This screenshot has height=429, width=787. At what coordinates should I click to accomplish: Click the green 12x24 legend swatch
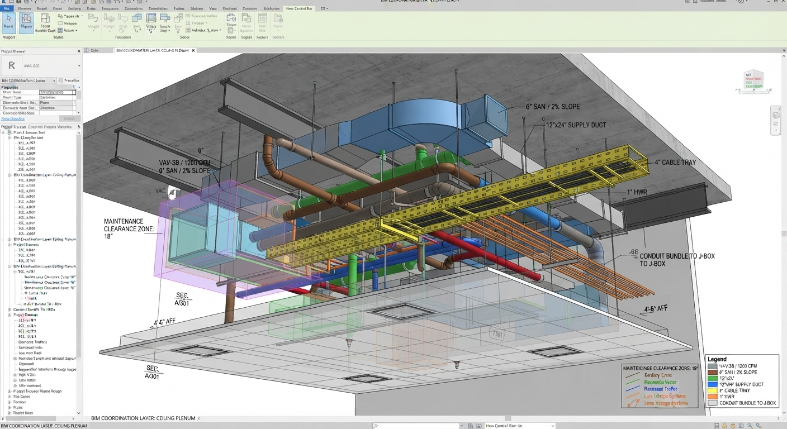point(712,378)
